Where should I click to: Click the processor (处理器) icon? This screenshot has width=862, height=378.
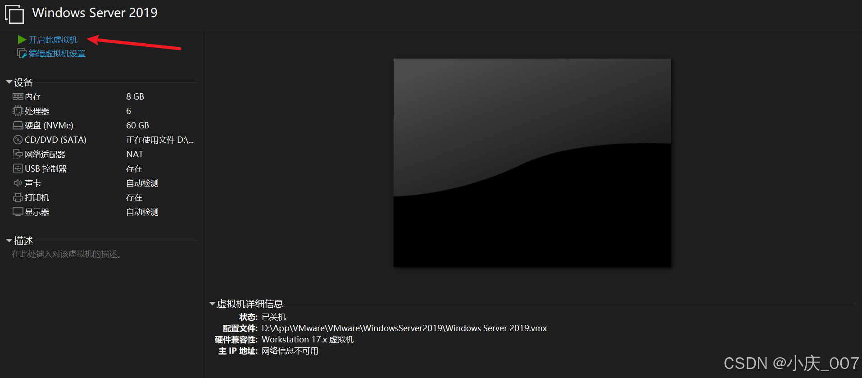pyautogui.click(x=18, y=111)
